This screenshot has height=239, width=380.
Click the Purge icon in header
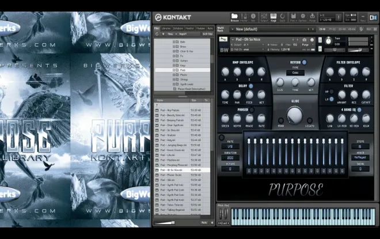coord(313,17)
